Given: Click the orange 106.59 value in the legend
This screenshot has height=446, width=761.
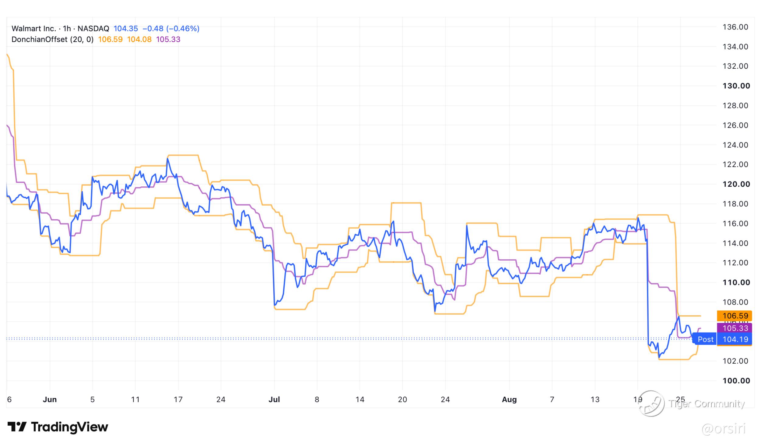Looking at the screenshot, I should [x=110, y=40].
